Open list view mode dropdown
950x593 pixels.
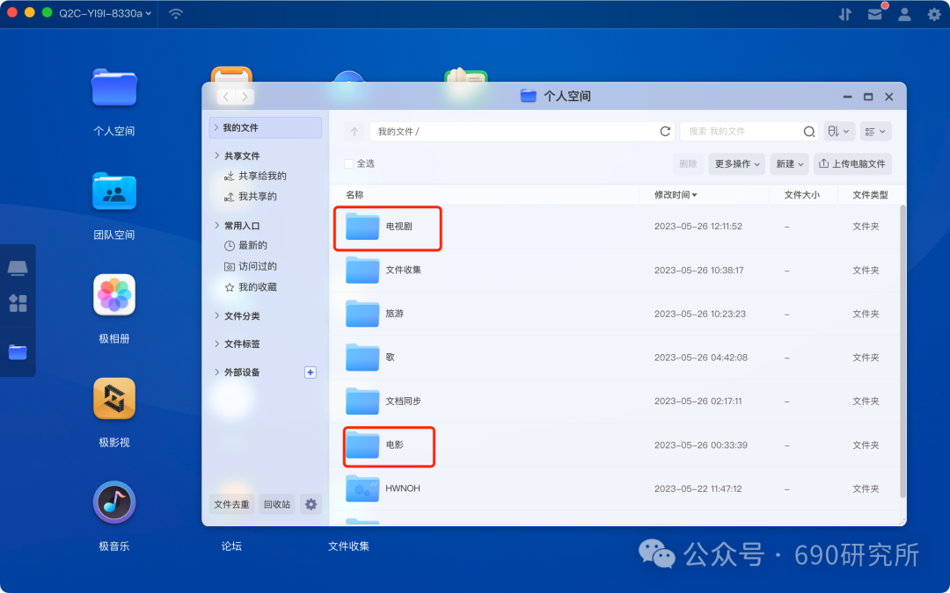coord(875,131)
